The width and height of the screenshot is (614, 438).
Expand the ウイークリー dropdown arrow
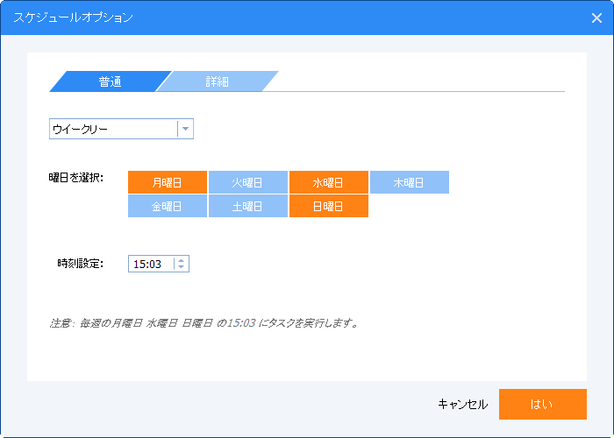point(185,130)
